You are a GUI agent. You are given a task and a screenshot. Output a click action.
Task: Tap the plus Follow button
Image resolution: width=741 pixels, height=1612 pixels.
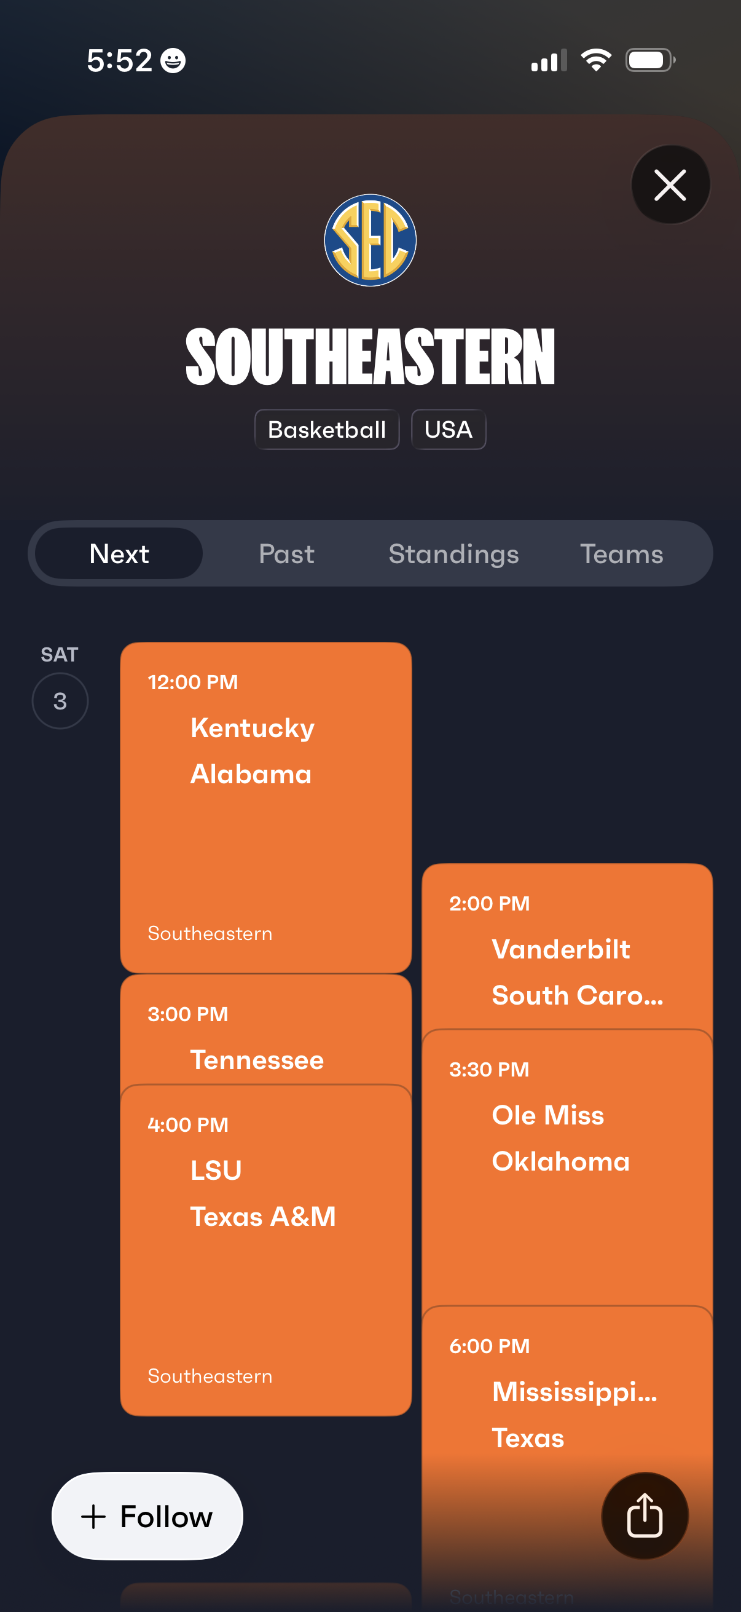(147, 1515)
